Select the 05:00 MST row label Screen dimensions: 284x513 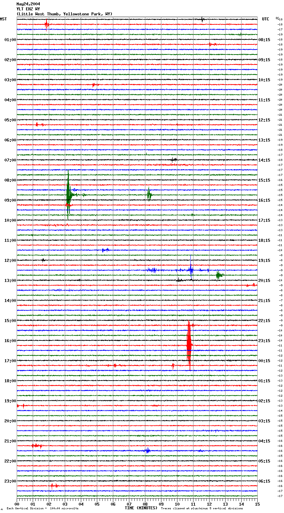(10, 120)
